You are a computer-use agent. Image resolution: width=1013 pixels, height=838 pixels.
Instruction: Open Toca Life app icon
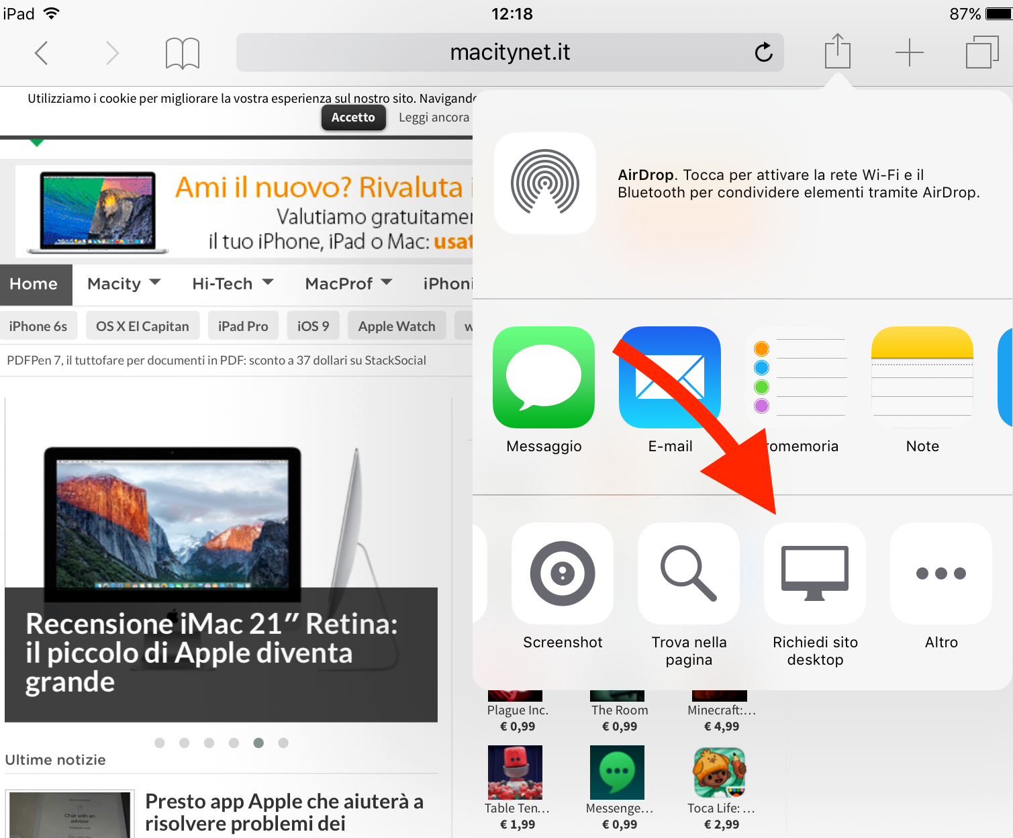pos(720,772)
